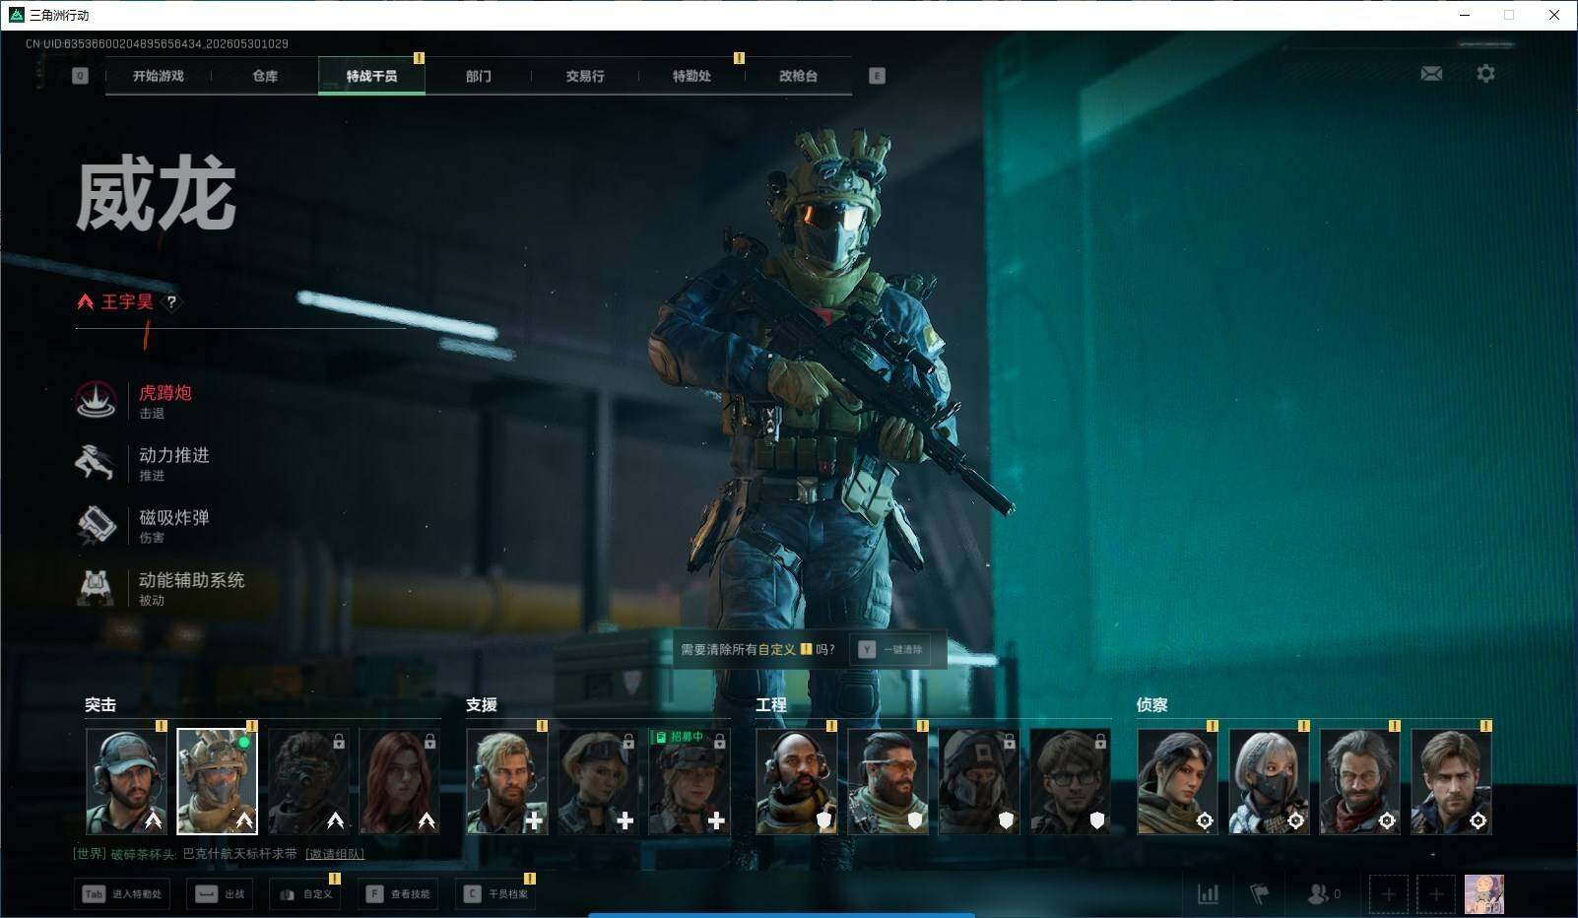Open the settings gear icon
Screen dimensions: 1578x918
coord(1485,74)
